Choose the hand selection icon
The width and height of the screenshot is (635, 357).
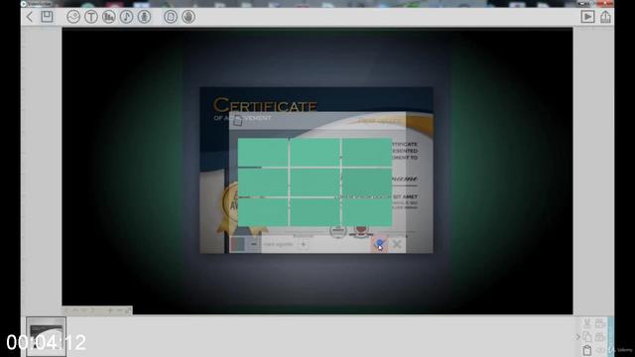click(189, 17)
